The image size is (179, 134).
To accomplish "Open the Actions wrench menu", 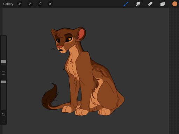I will 20,4.
